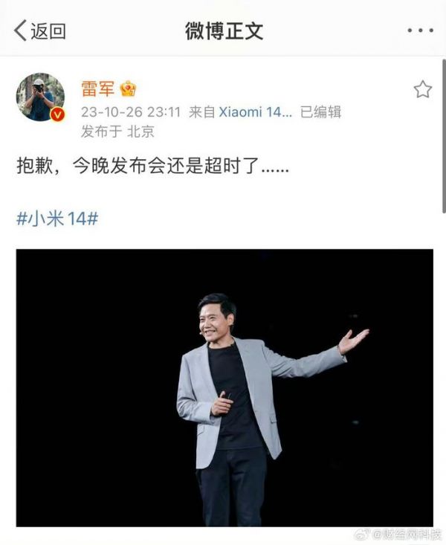The height and width of the screenshot is (545, 446).
Task: Tap the post timestamp 23-10-26 23:11
Action: tap(131, 112)
